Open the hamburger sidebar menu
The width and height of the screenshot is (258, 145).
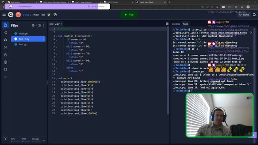tap(4, 15)
